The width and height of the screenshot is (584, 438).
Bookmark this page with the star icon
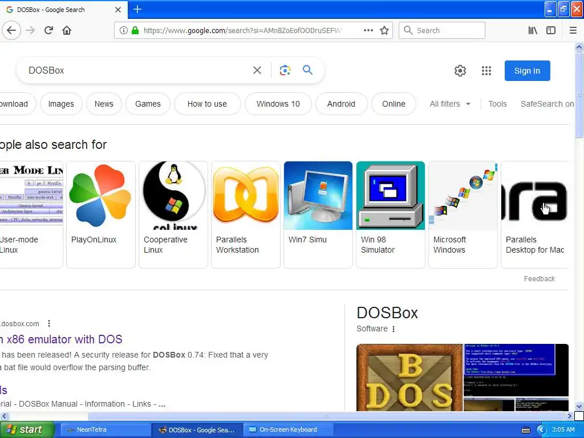click(x=384, y=30)
